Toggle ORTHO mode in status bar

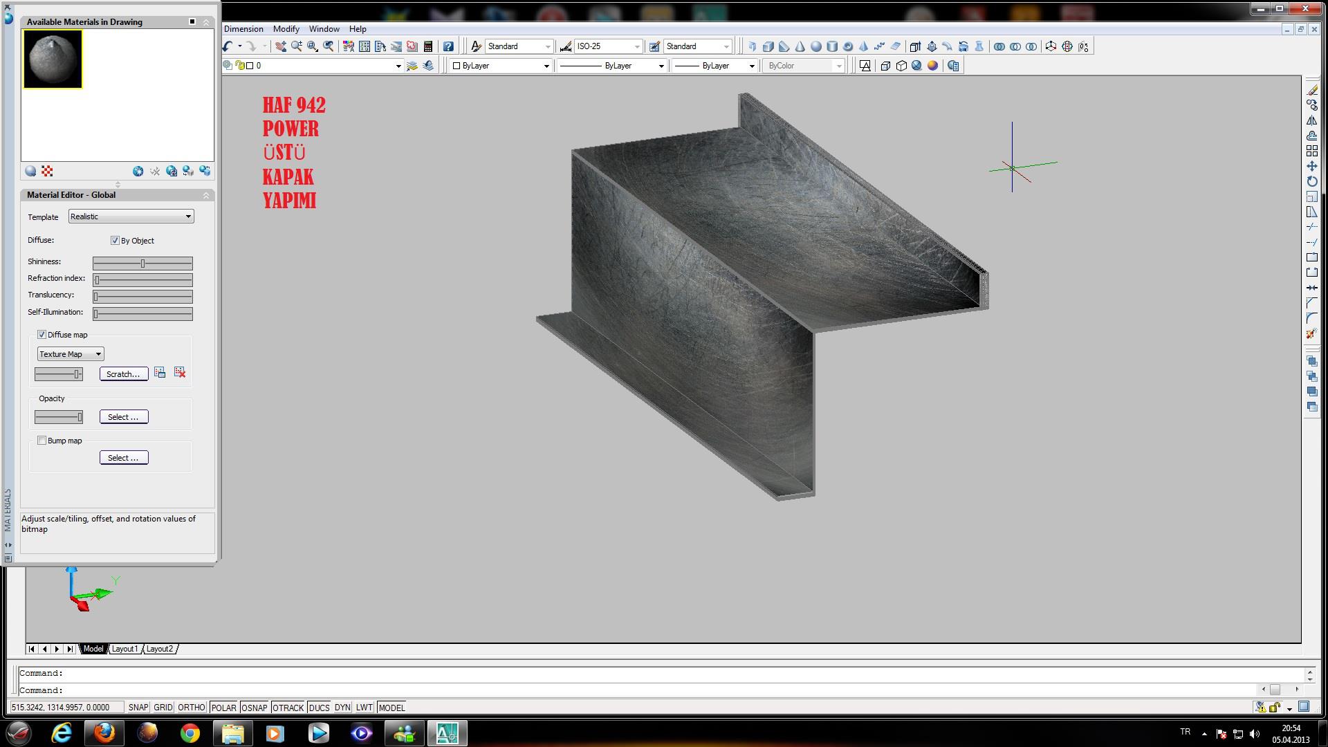click(191, 708)
